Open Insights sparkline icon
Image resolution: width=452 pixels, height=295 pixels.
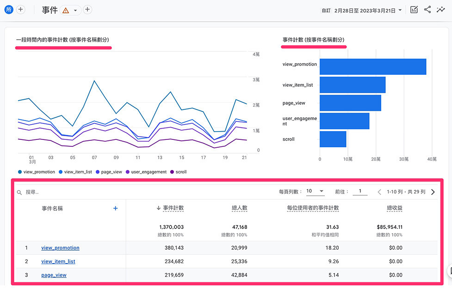click(x=440, y=10)
